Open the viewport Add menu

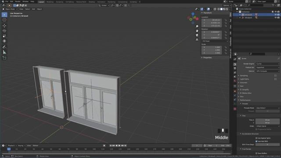click(33, 9)
